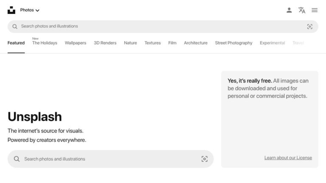Click the Unsplash heading text

(35, 116)
